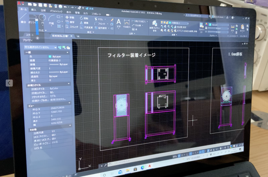This screenshot has height=177, width=268.
Task: Toggle ortho mode in status bar
Action: pyautogui.click(x=188, y=154)
